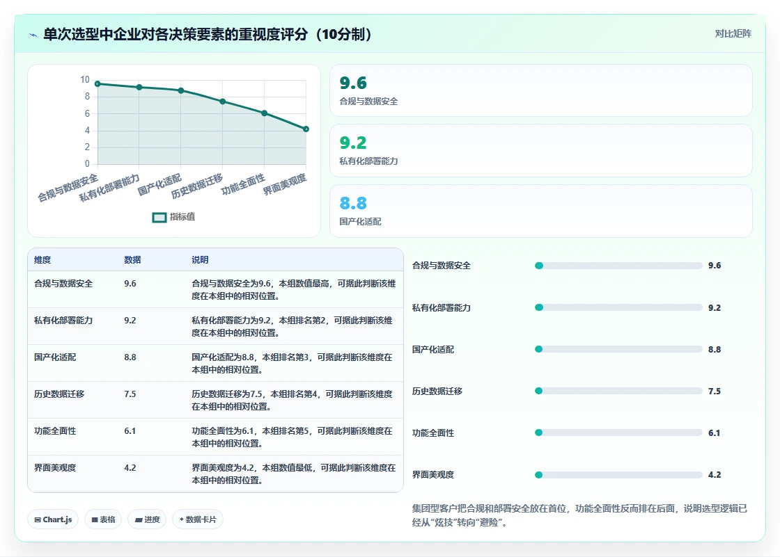Click the 维度 column header
Screen dimensions: 780x557
pyautogui.click(x=42, y=260)
